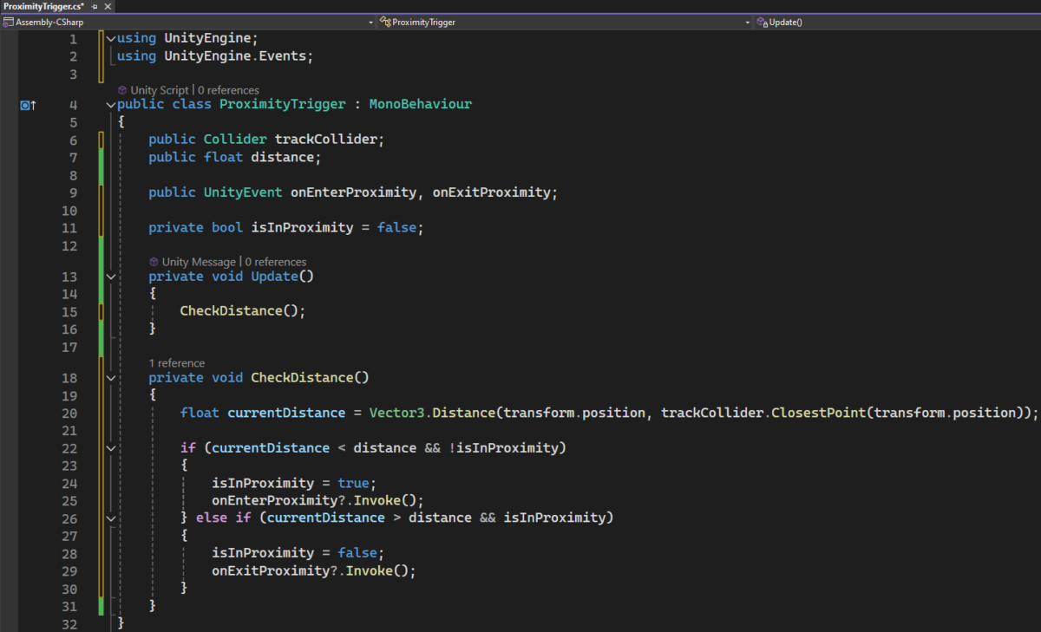Collapse the if block on line 22
Screen dimensions: 1041x632
click(x=110, y=448)
